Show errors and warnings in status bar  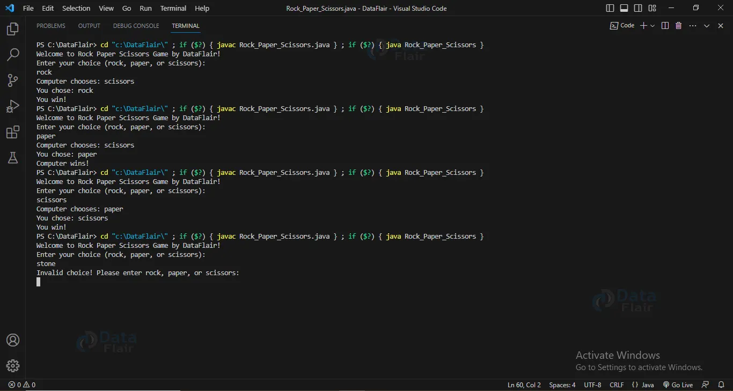pyautogui.click(x=21, y=385)
